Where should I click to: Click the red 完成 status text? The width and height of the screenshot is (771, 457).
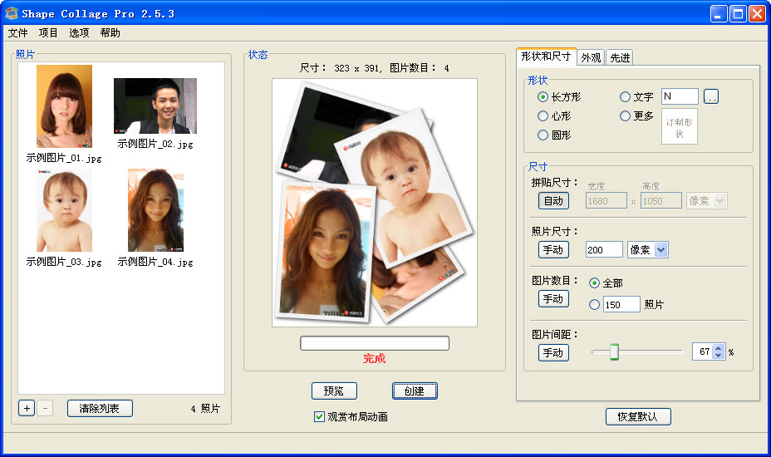coord(375,359)
